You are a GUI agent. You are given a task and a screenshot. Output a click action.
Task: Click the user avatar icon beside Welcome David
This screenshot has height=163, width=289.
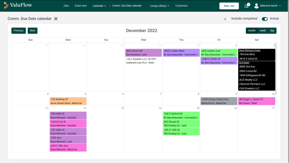tap(256, 6)
